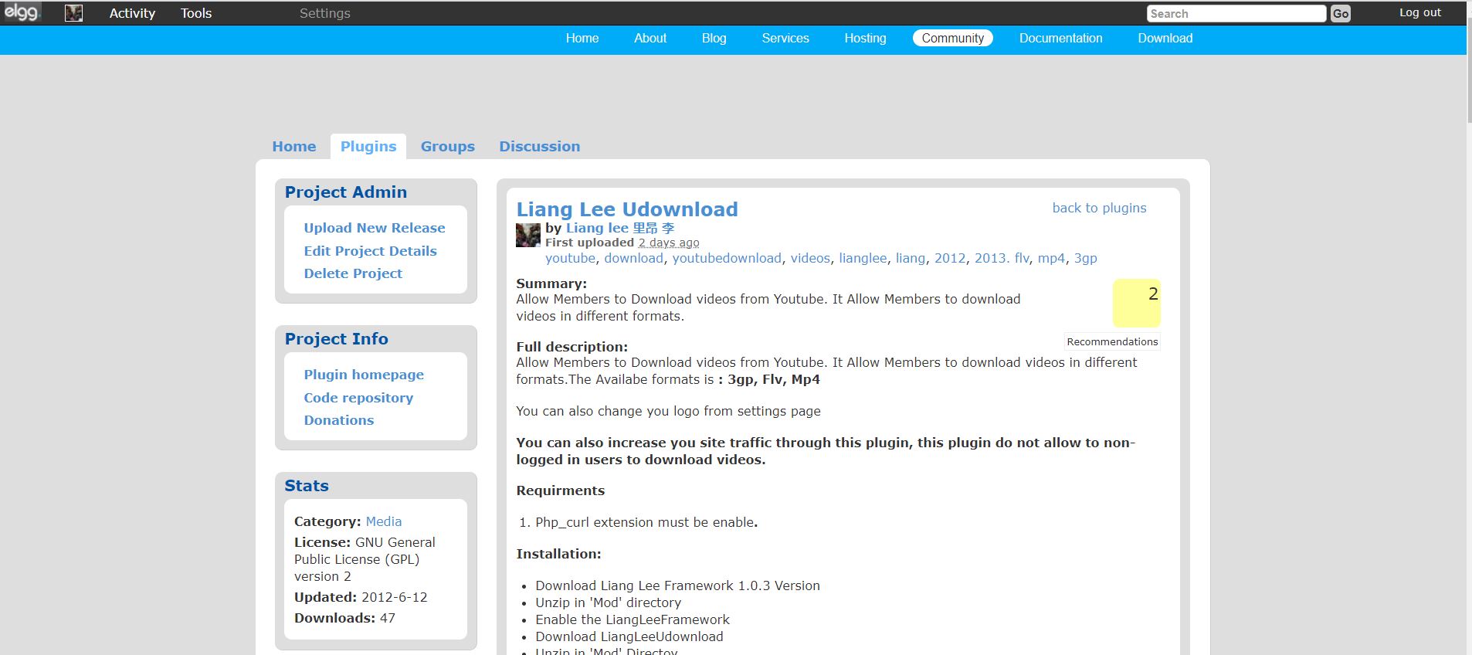Screen dimensions: 1472x655
Task: Open the Liang Lee Udownload title
Action: (627, 209)
